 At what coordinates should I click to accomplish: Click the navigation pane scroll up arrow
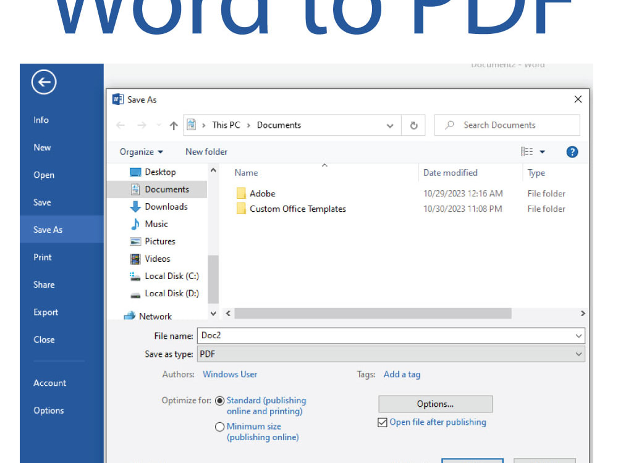(x=213, y=170)
